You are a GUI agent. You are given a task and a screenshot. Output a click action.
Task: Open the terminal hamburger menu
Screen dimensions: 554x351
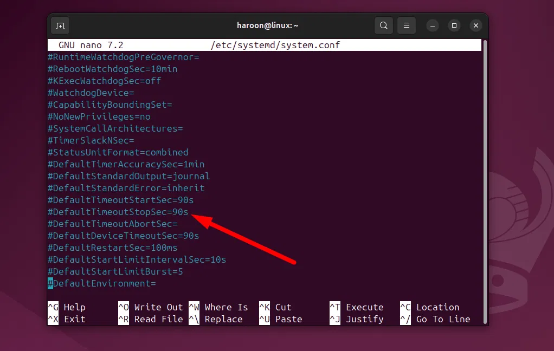pyautogui.click(x=406, y=25)
